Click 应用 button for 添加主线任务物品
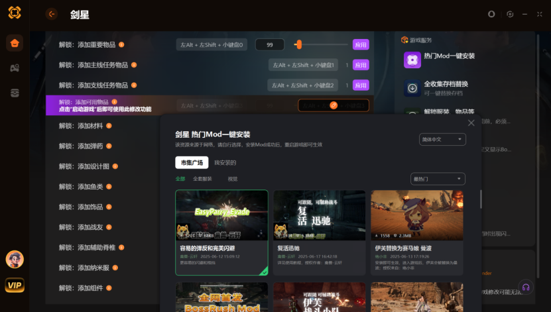 pyautogui.click(x=361, y=65)
